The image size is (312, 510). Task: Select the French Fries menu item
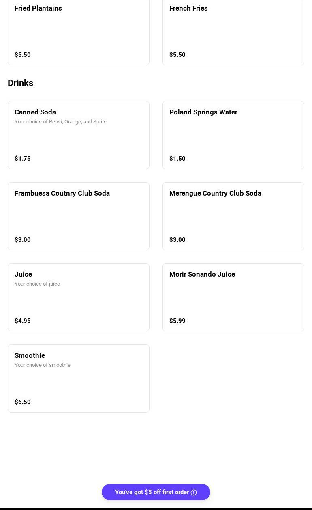(233, 32)
